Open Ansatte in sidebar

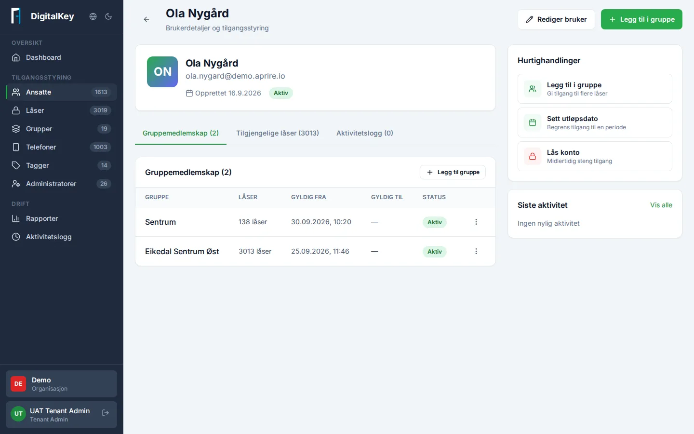[61, 92]
